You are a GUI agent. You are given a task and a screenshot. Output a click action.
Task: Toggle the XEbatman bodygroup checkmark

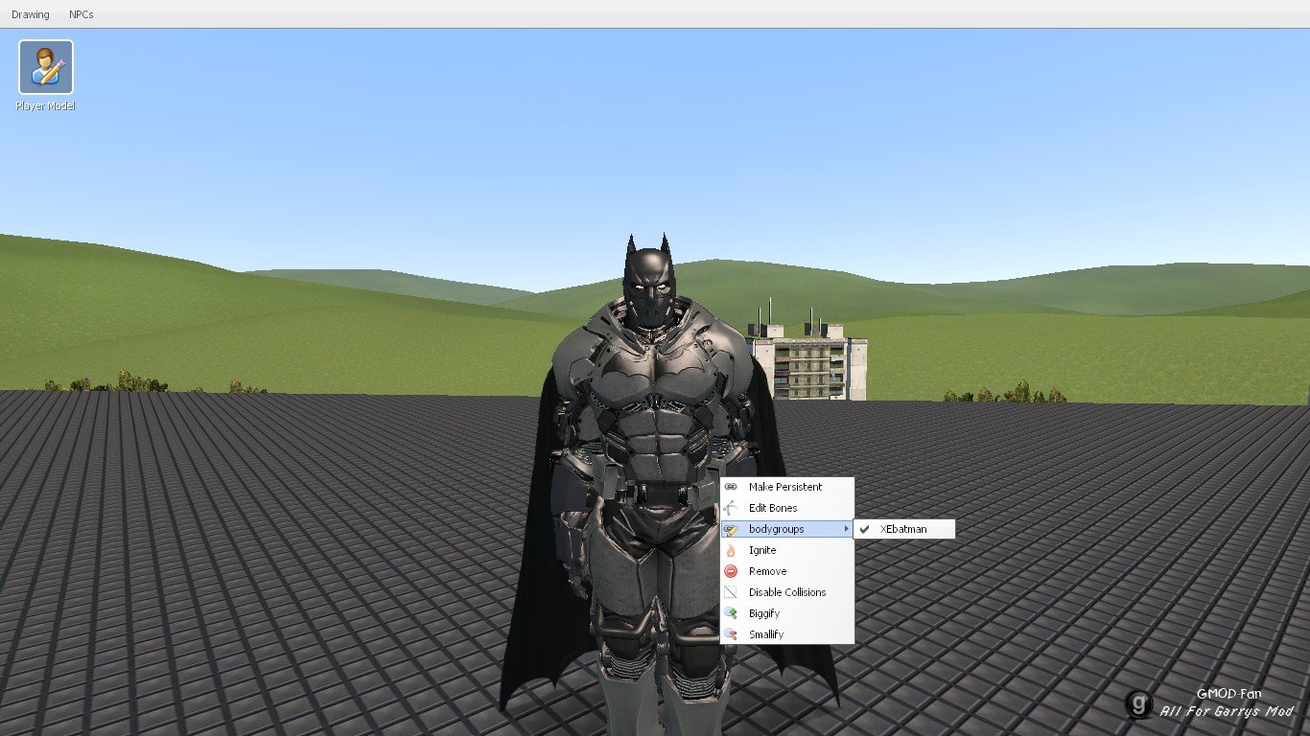(865, 529)
